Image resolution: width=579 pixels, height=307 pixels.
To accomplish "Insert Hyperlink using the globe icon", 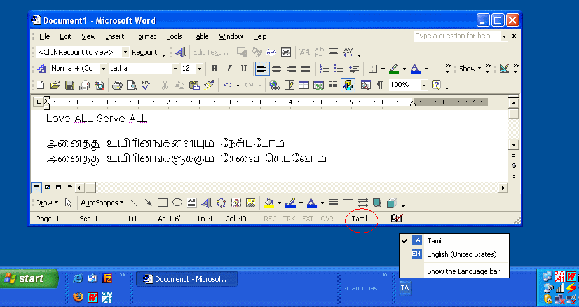I will pyautogui.click(x=274, y=85).
